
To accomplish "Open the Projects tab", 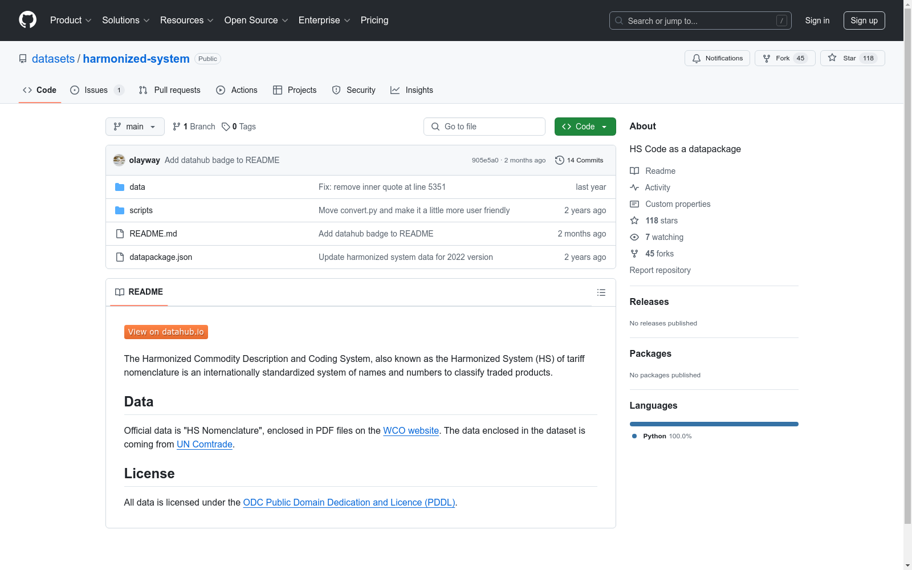I will (x=295, y=90).
